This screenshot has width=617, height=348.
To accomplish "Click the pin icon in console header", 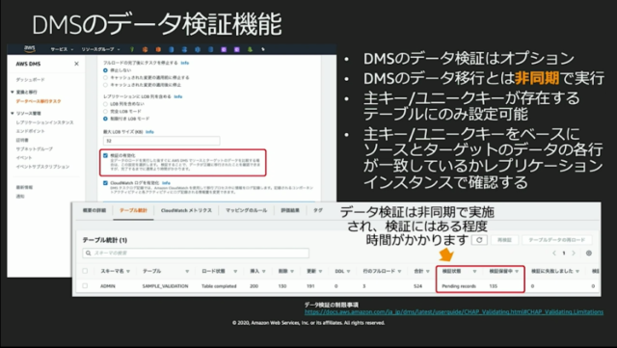I will (x=263, y=49).
